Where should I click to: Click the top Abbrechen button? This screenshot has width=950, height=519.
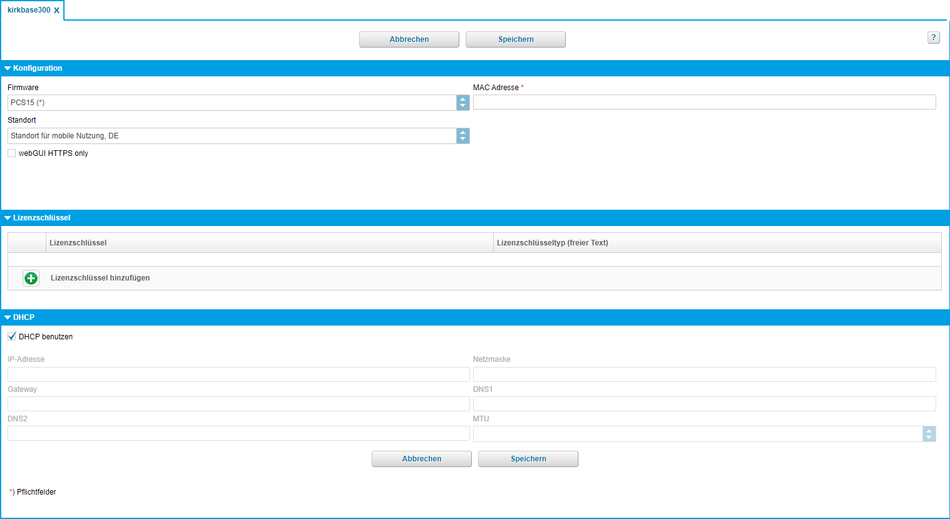pyautogui.click(x=409, y=39)
